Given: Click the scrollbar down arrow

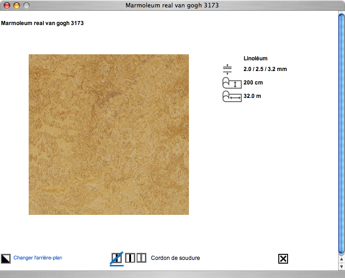Looking at the screenshot, I should [x=341, y=267].
